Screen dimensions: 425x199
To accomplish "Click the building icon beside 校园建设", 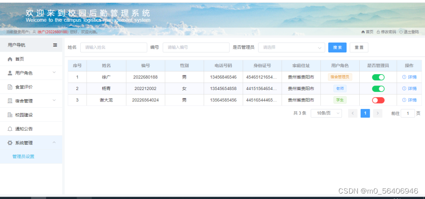I will pyautogui.click(x=10, y=115).
